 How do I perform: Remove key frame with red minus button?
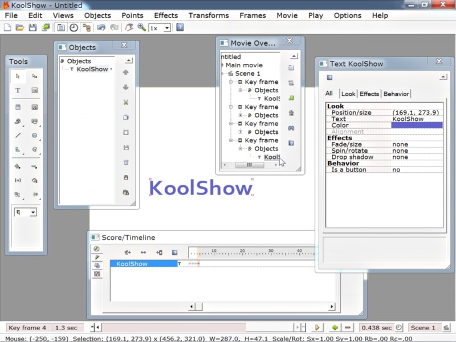(x=348, y=328)
